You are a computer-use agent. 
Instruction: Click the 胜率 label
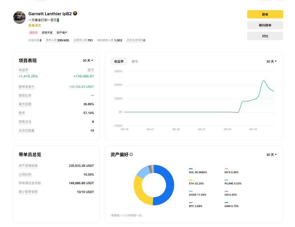[22, 113]
